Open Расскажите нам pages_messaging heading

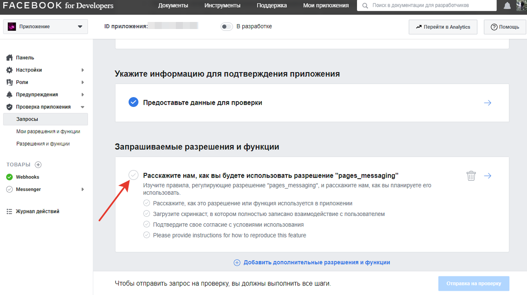[x=271, y=176]
